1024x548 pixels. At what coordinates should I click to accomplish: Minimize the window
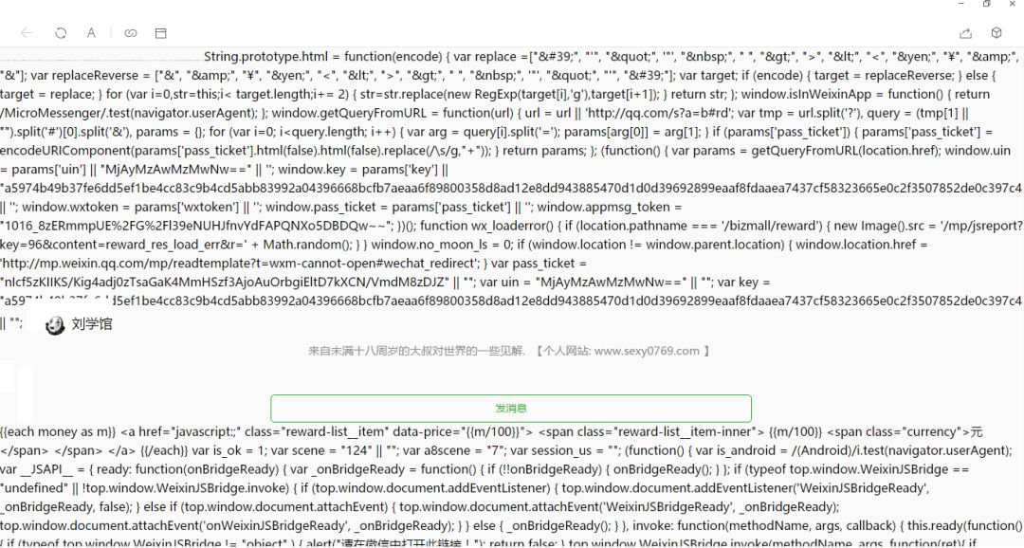pyautogui.click(x=961, y=5)
